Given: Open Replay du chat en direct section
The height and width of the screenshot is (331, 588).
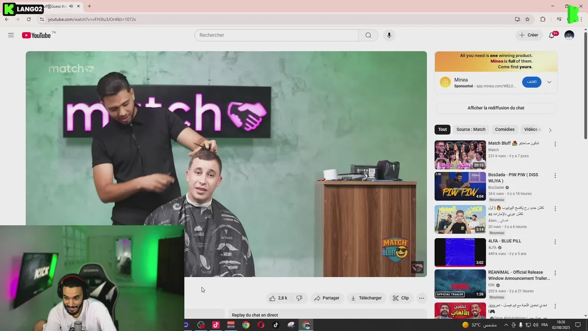Looking at the screenshot, I should (328, 314).
